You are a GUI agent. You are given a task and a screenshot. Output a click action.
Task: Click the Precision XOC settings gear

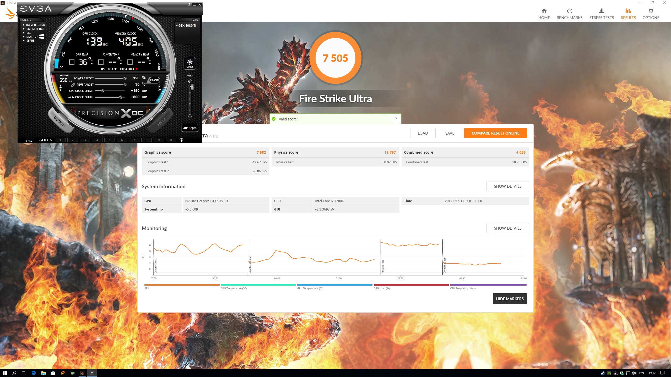pos(181,140)
